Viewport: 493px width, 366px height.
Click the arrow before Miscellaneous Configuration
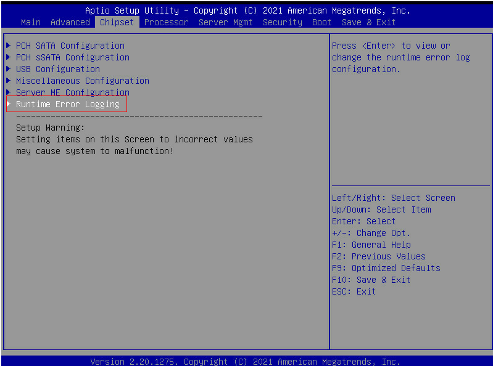coord(9,81)
